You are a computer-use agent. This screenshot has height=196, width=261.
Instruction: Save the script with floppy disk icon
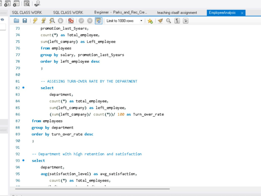[x=25, y=21]
